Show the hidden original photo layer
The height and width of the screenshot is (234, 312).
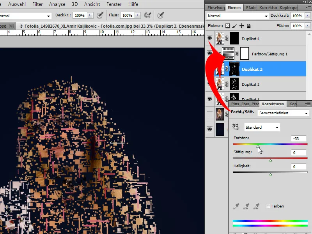(x=209, y=114)
